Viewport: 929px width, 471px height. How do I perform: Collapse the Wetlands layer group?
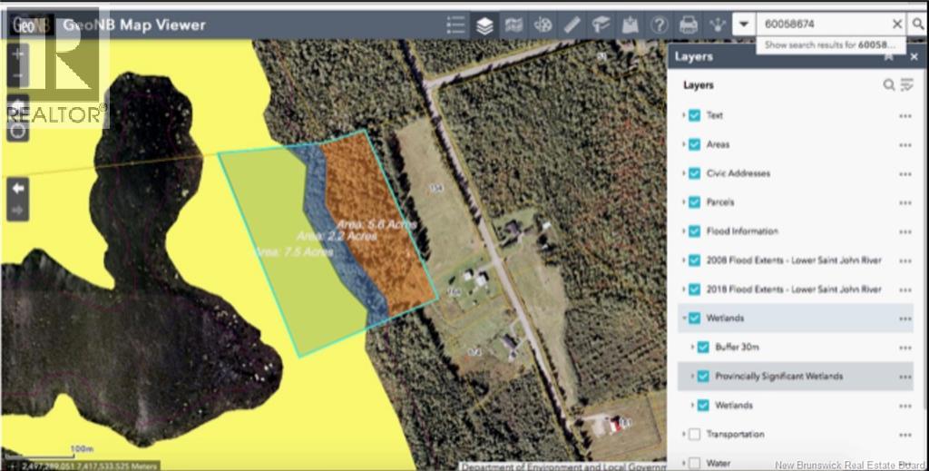tap(684, 319)
